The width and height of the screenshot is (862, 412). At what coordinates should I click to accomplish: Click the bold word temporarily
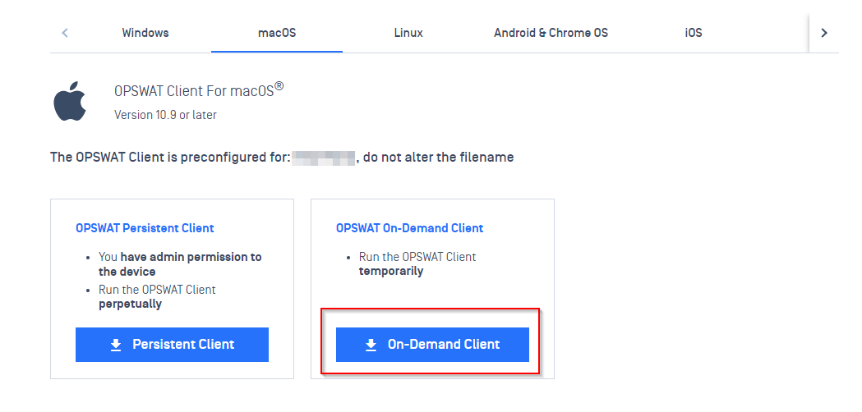pyautogui.click(x=391, y=272)
